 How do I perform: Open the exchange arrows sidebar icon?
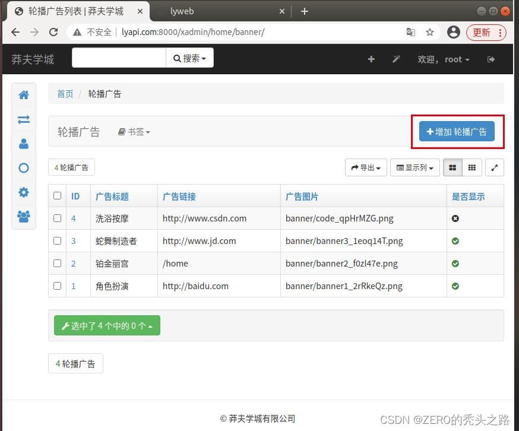pos(24,119)
